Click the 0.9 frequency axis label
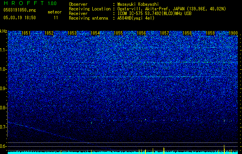The height and width of the screenshot is (154, 242). 3,89
